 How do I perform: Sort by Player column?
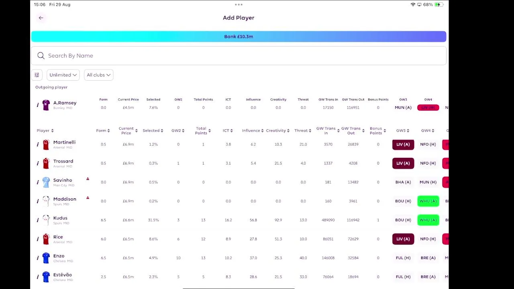pos(45,130)
